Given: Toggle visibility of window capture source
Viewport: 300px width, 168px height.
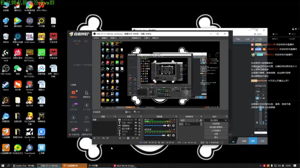Looking at the screenshot, I should (136, 128).
